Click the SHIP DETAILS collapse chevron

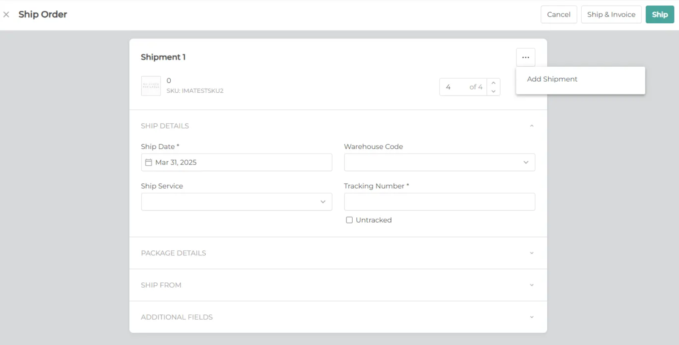tap(532, 125)
